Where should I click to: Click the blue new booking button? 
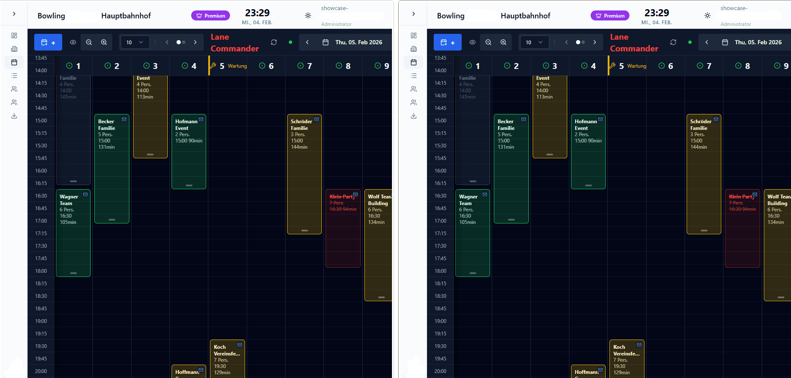click(48, 42)
